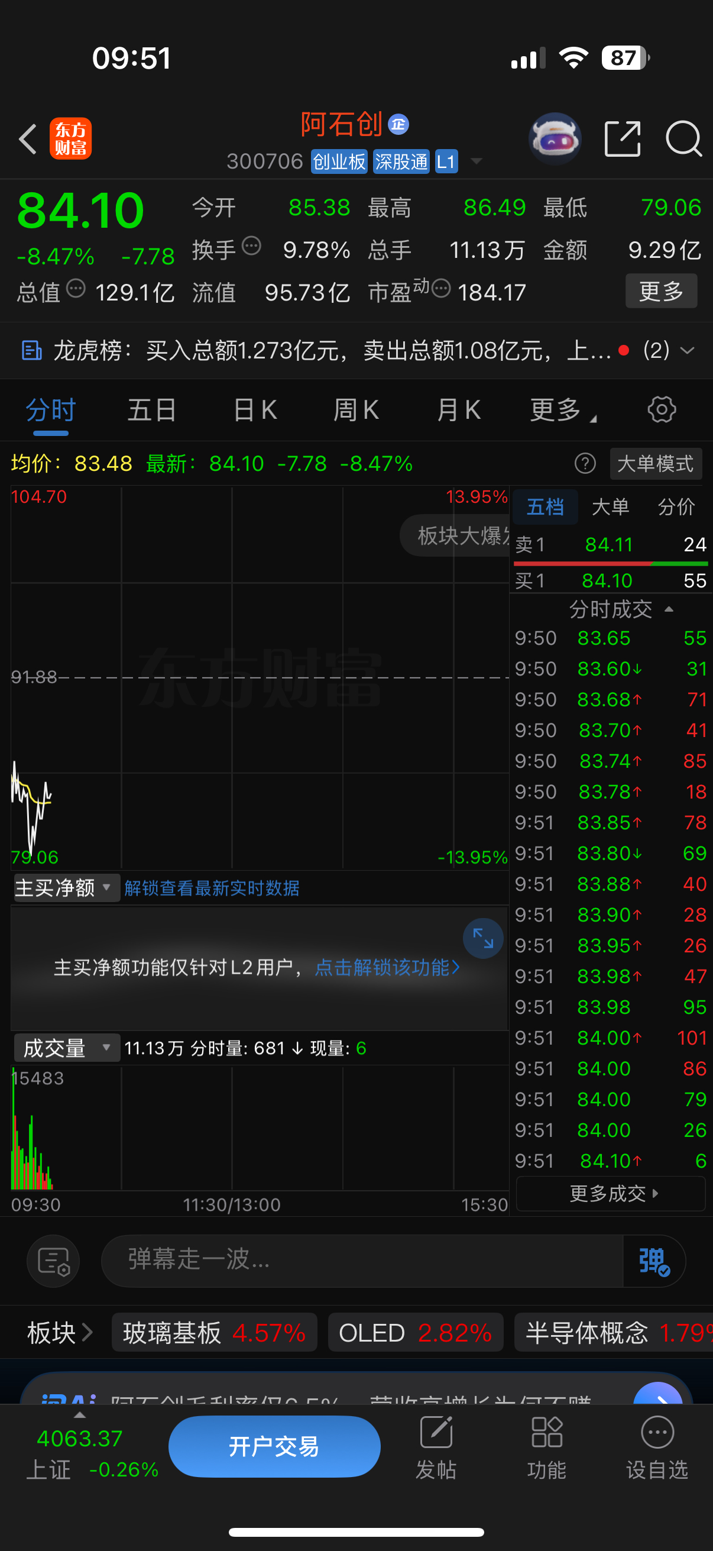
Task: Select the 大单 tab
Action: click(x=611, y=506)
